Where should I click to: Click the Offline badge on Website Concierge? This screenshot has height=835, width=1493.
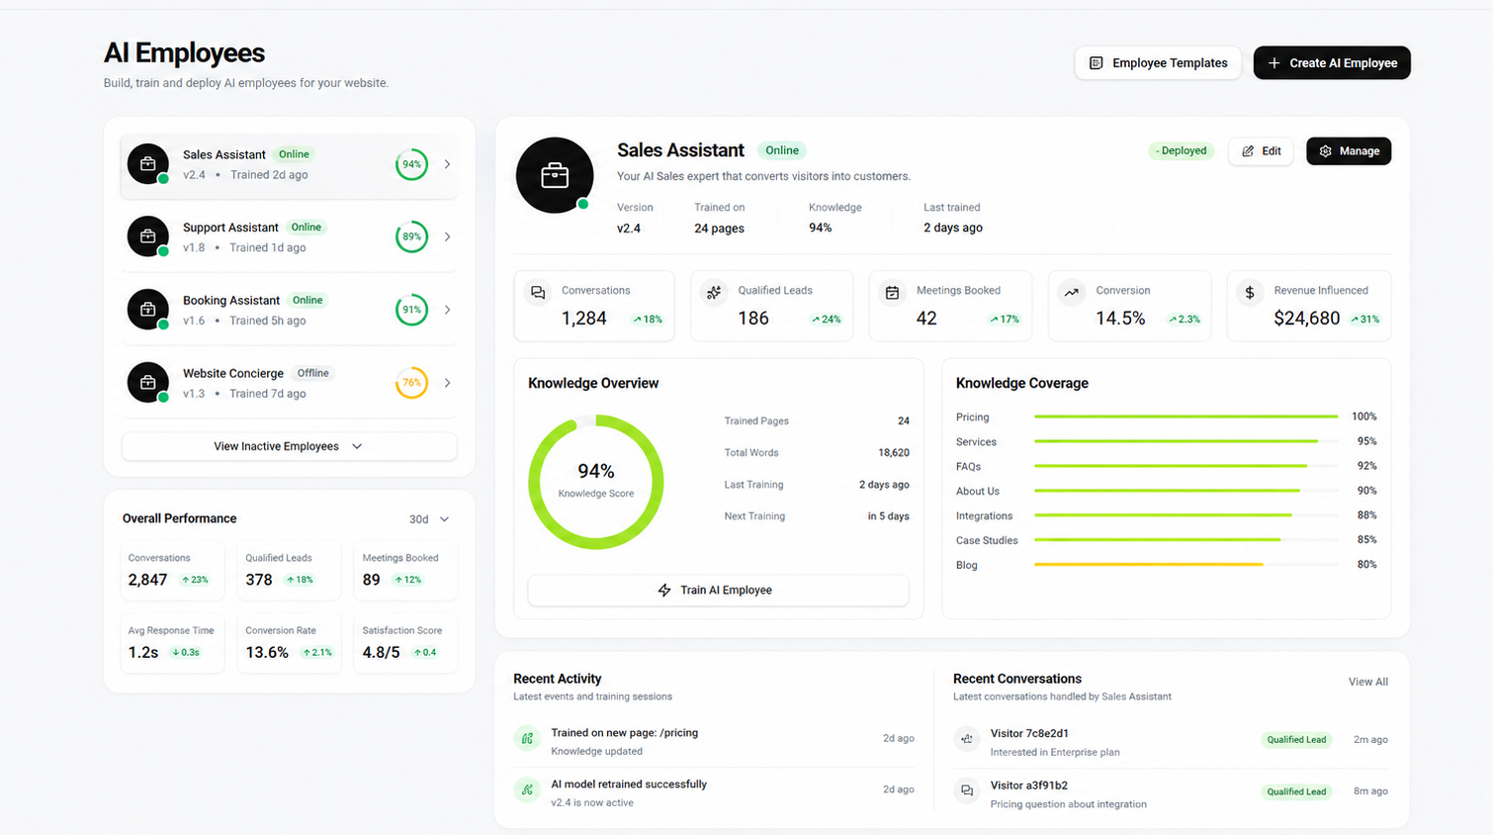click(x=312, y=373)
